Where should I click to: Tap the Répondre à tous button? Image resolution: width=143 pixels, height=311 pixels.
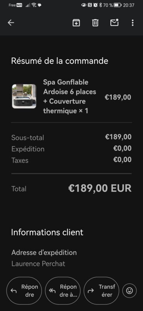pyautogui.click(x=63, y=291)
